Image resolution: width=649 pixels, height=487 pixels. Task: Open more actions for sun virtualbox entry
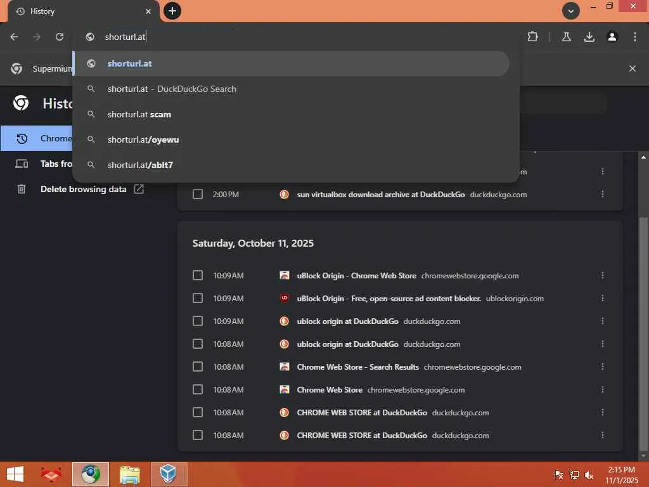(603, 194)
